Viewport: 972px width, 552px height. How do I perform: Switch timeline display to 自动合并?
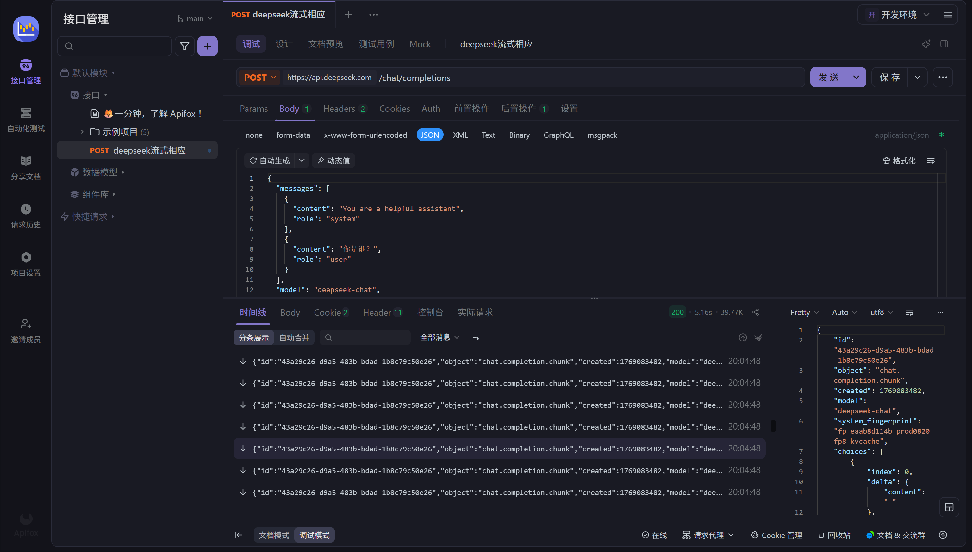(294, 337)
